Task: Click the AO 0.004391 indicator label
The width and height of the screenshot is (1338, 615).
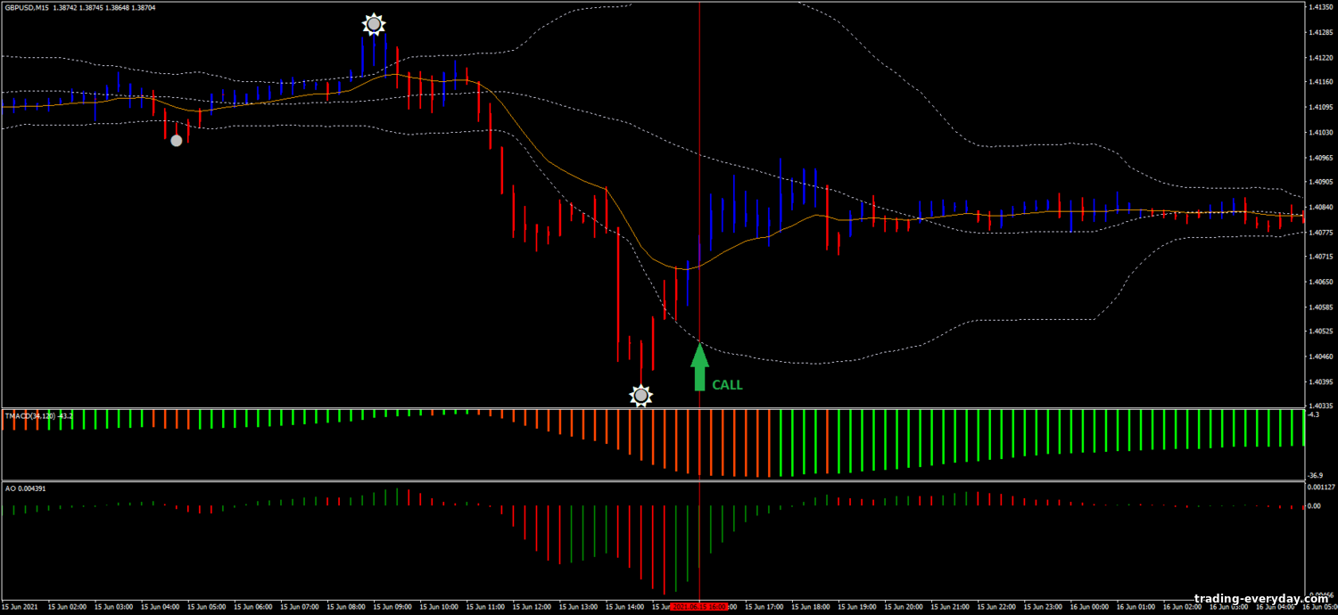Action: pyautogui.click(x=27, y=488)
